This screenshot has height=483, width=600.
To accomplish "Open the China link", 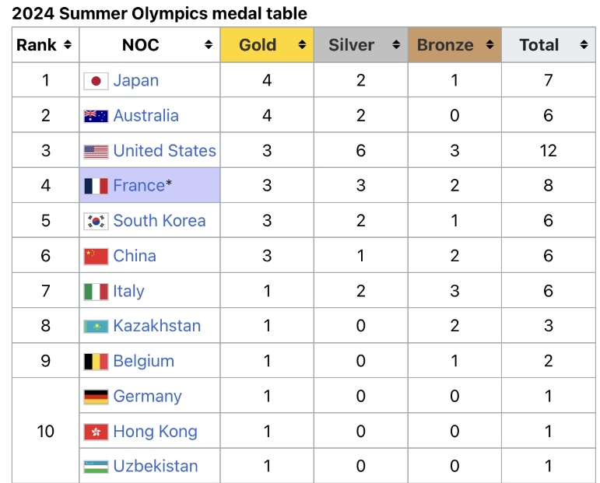I will [135, 256].
